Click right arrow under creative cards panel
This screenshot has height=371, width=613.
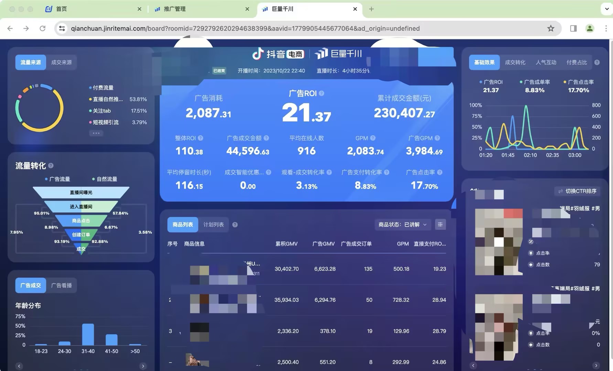(x=596, y=366)
